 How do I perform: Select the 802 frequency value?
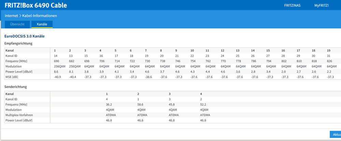coord(284,61)
